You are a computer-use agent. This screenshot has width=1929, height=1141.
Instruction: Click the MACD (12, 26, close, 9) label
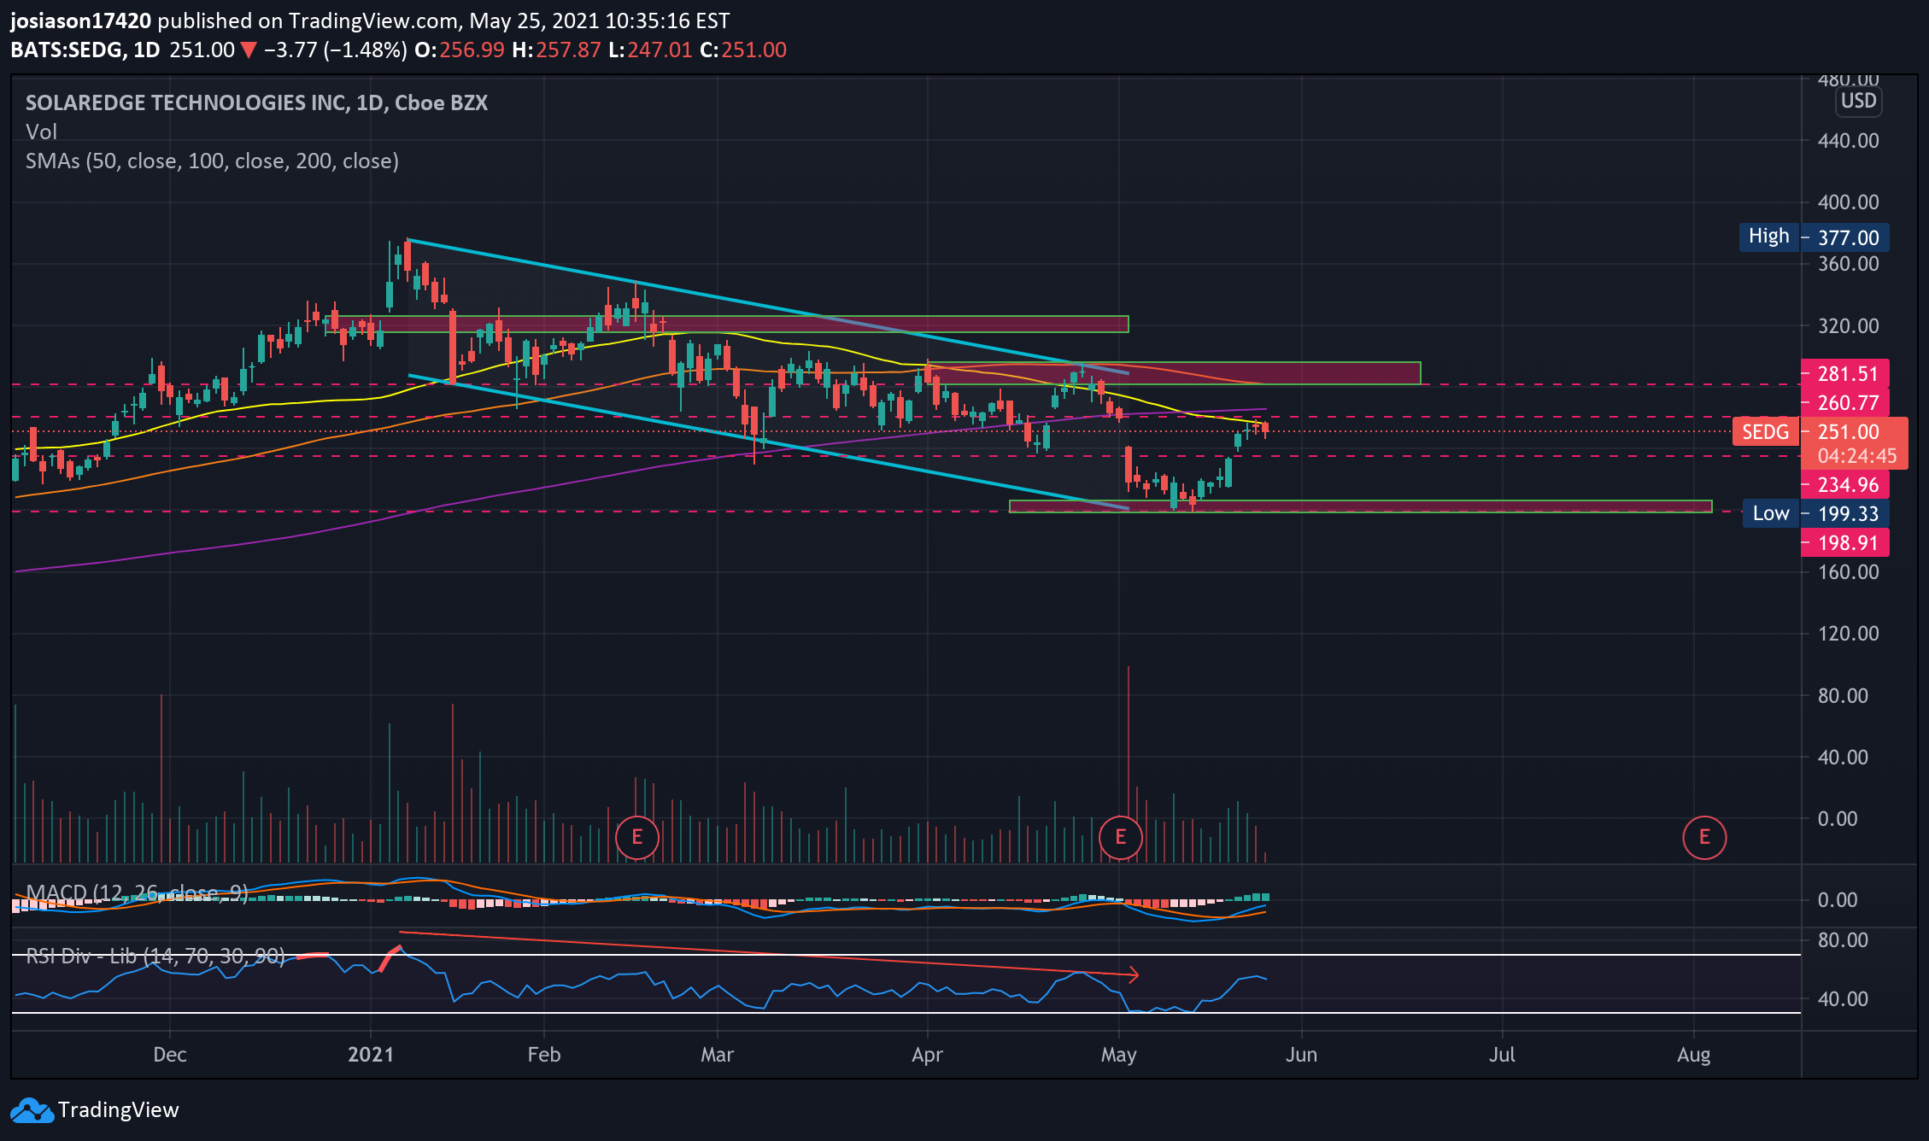tap(137, 893)
